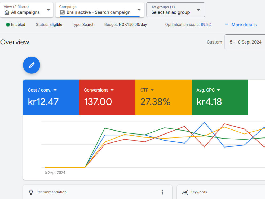Open the Ad groups selector dropdown
Image resolution: width=265 pixels, height=199 pixels.
pyautogui.click(x=175, y=10)
